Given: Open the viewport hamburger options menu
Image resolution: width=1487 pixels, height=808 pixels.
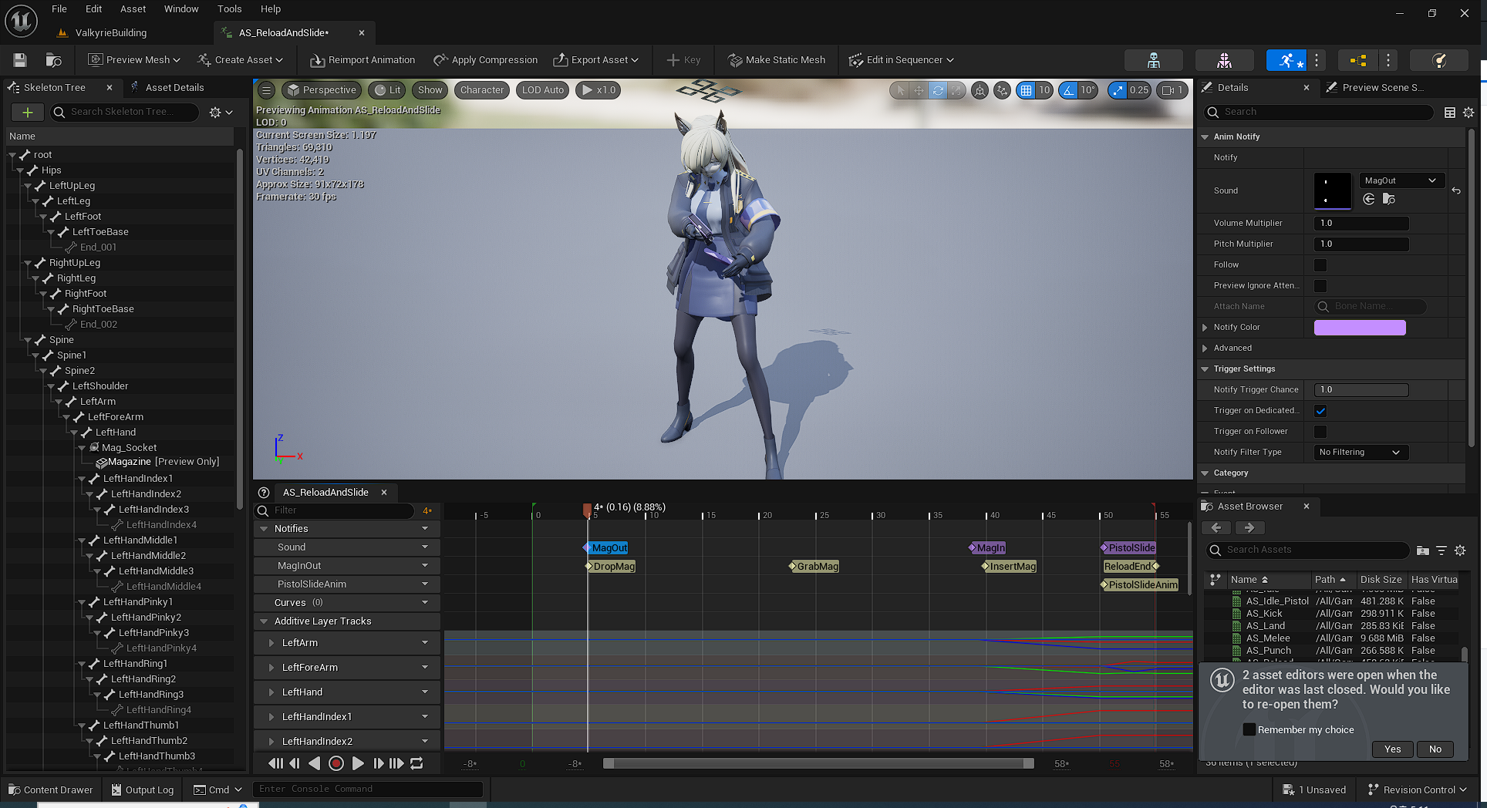Looking at the screenshot, I should (x=266, y=90).
